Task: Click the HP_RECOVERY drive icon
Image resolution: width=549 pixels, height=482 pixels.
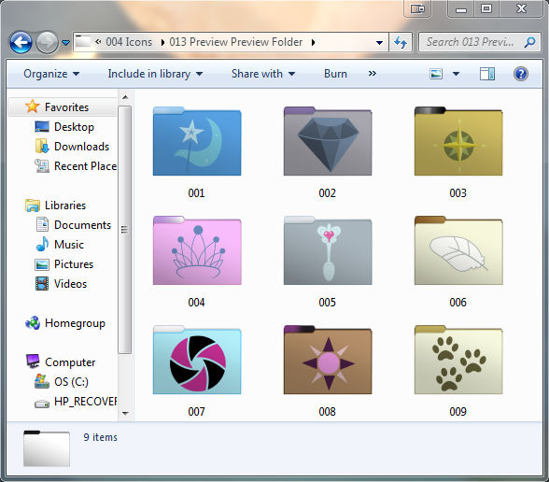Action: [42, 404]
